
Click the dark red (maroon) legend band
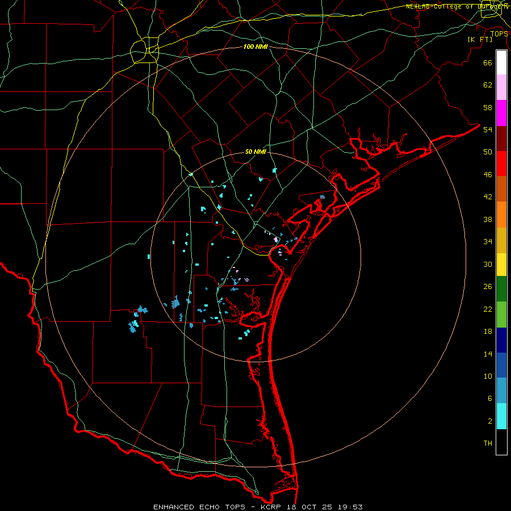[x=501, y=139]
